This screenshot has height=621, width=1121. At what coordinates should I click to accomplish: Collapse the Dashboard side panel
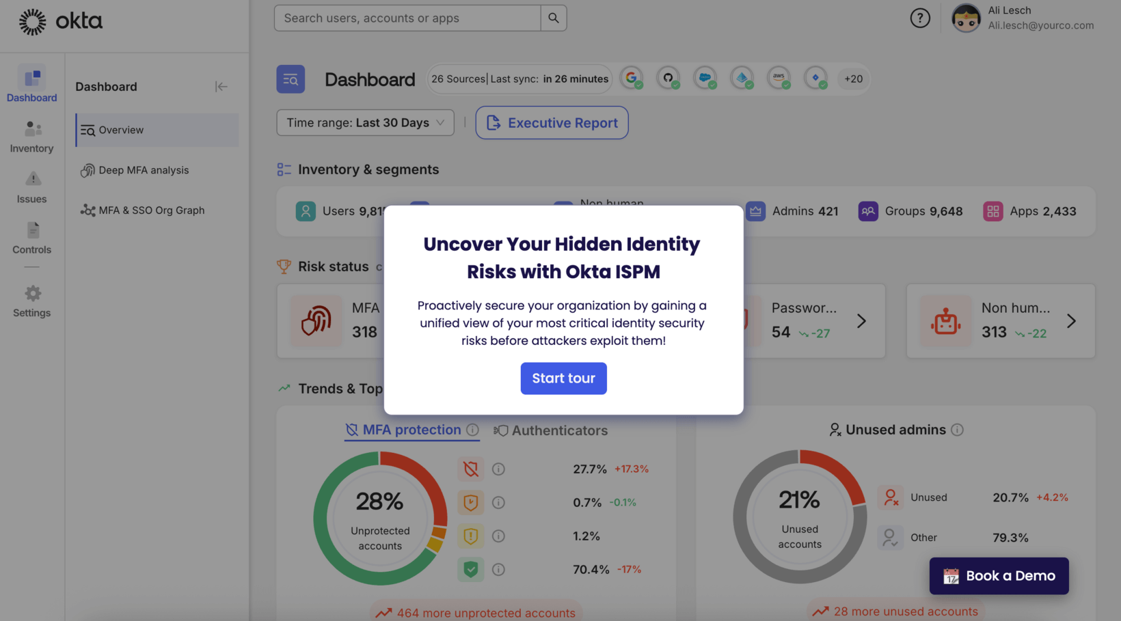(x=221, y=87)
